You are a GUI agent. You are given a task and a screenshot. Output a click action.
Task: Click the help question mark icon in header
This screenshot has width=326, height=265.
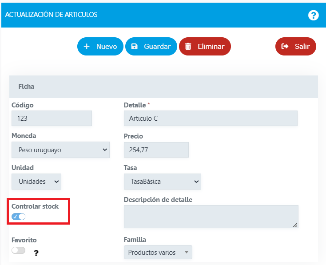coord(314,15)
